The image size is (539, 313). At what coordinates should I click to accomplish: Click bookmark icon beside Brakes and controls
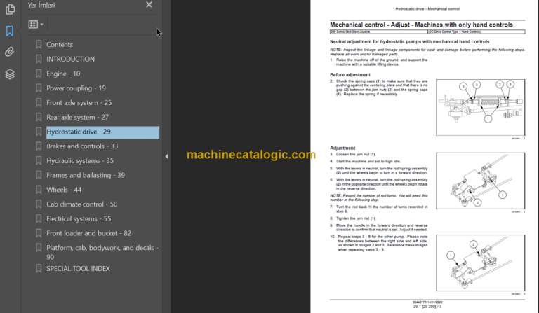pyautogui.click(x=39, y=146)
